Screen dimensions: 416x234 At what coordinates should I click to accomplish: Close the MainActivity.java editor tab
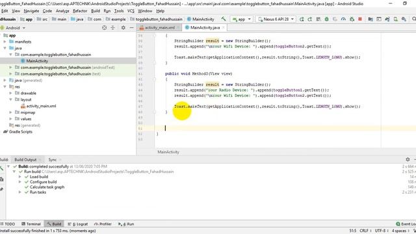tap(223, 27)
